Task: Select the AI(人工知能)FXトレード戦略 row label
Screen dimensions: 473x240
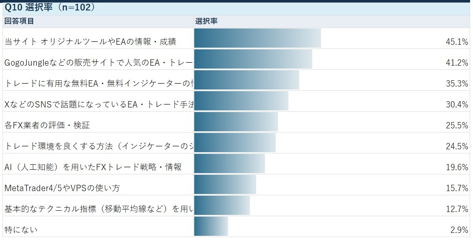Action: pyautogui.click(x=93, y=167)
